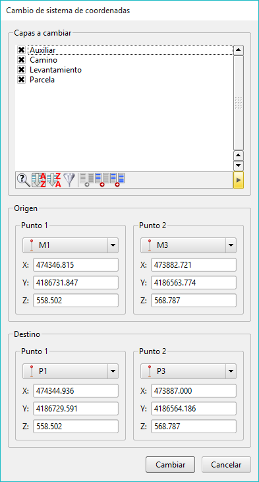This screenshot has height=482, width=259.
Task: Click Destino Punto 2 Z field 568.787
Action: (194, 427)
